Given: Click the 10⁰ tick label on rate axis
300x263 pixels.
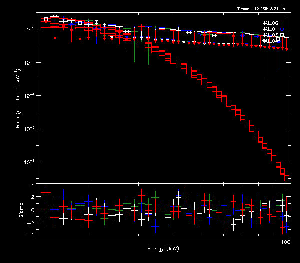Looking at the screenshot, I should click(x=29, y=29).
